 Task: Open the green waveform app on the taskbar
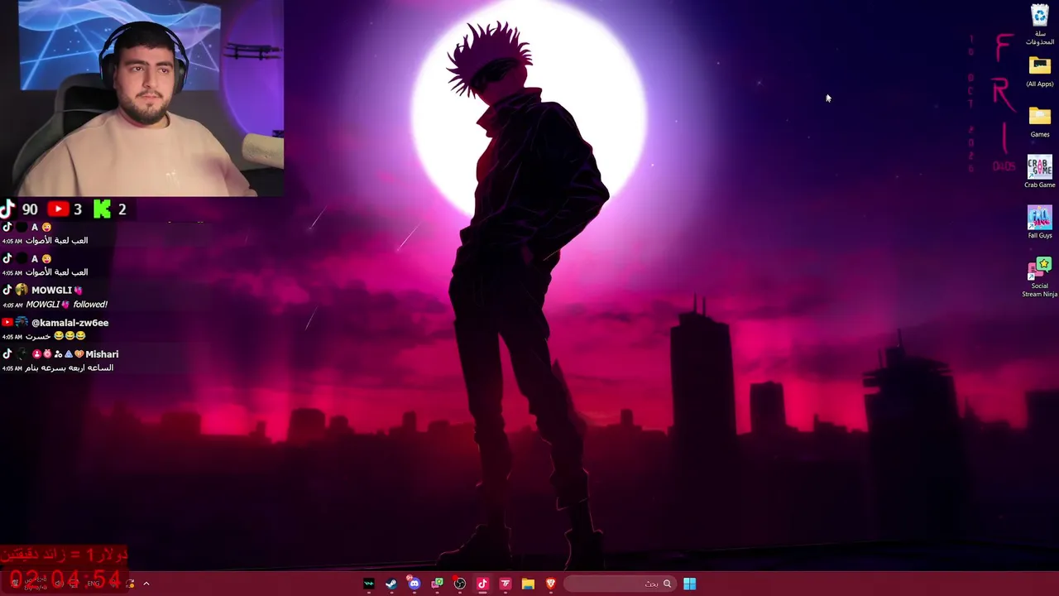click(x=369, y=584)
